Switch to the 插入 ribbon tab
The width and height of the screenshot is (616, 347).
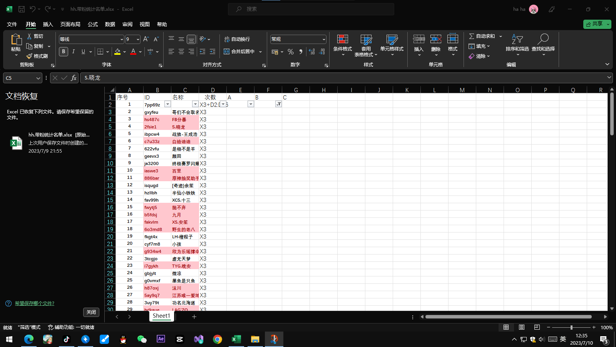(48, 24)
